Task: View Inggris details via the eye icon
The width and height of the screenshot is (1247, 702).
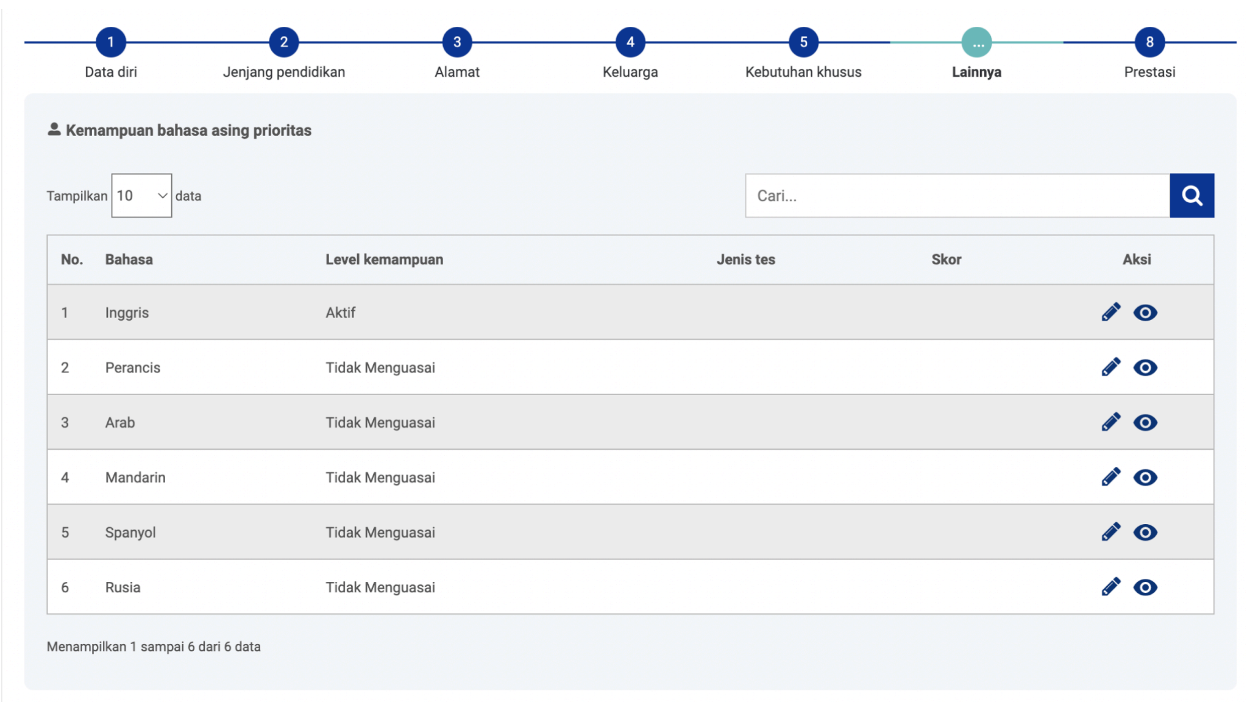Action: point(1145,313)
